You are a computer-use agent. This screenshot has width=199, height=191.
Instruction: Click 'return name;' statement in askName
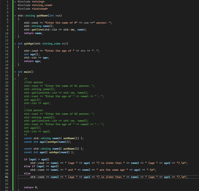pos(32,33)
